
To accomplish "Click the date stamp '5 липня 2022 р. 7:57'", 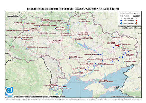I will pyautogui.click(x=14, y=16).
